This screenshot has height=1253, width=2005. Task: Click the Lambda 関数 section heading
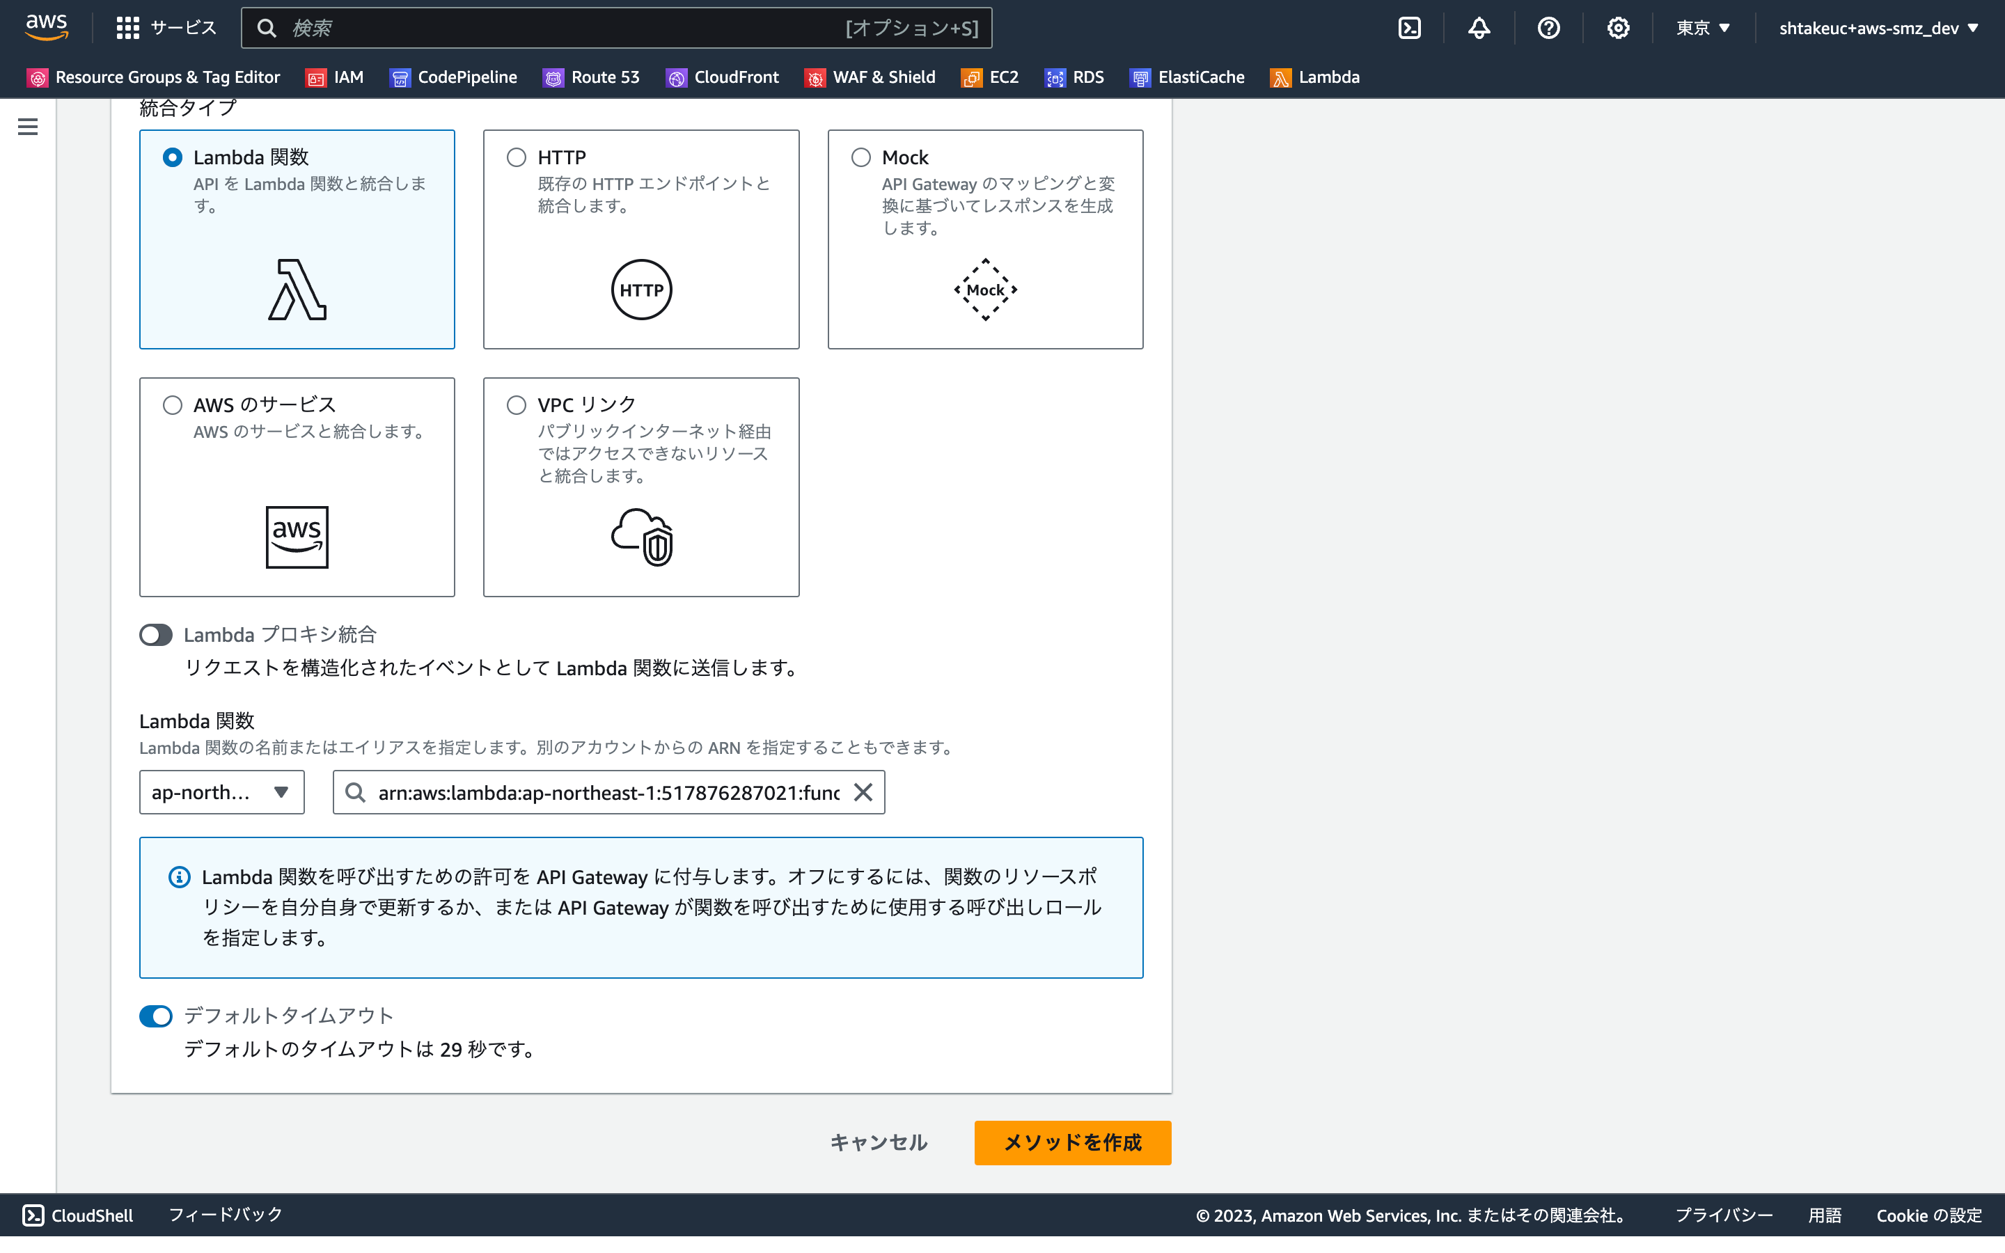[x=196, y=721]
